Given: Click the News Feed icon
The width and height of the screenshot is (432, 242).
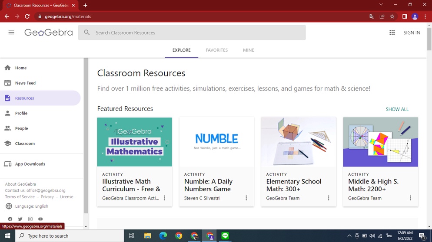Looking at the screenshot, I should (x=8, y=83).
